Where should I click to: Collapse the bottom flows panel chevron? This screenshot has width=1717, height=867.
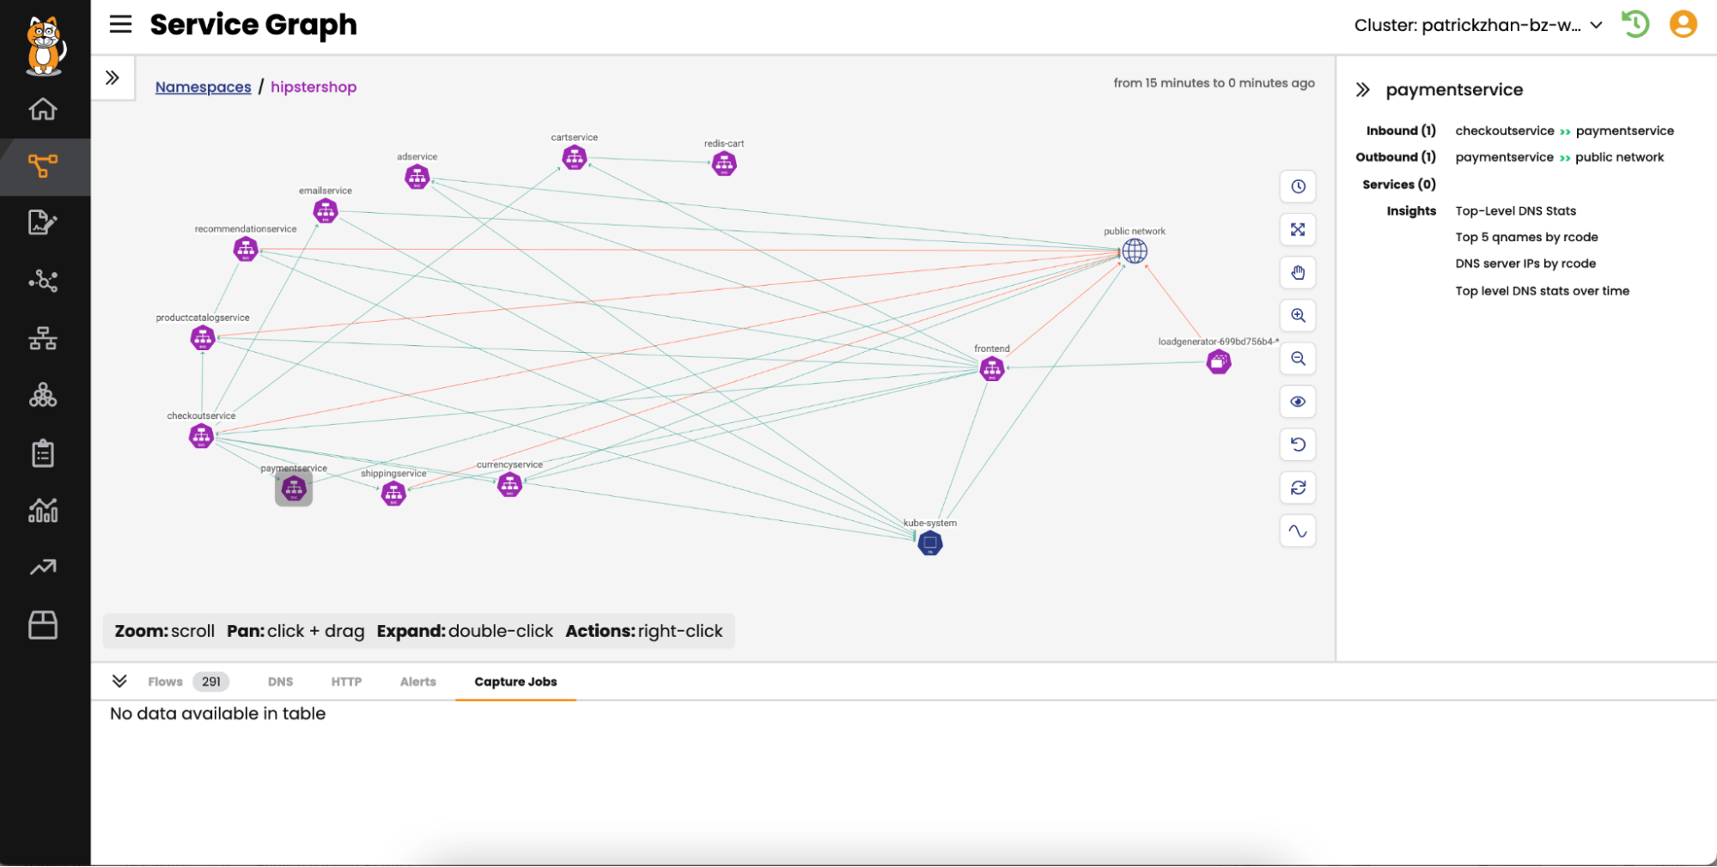119,681
